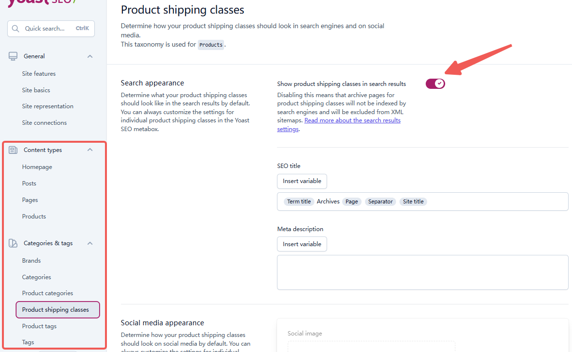Click the Categories & tags section icon
The height and width of the screenshot is (352, 572).
click(13, 243)
